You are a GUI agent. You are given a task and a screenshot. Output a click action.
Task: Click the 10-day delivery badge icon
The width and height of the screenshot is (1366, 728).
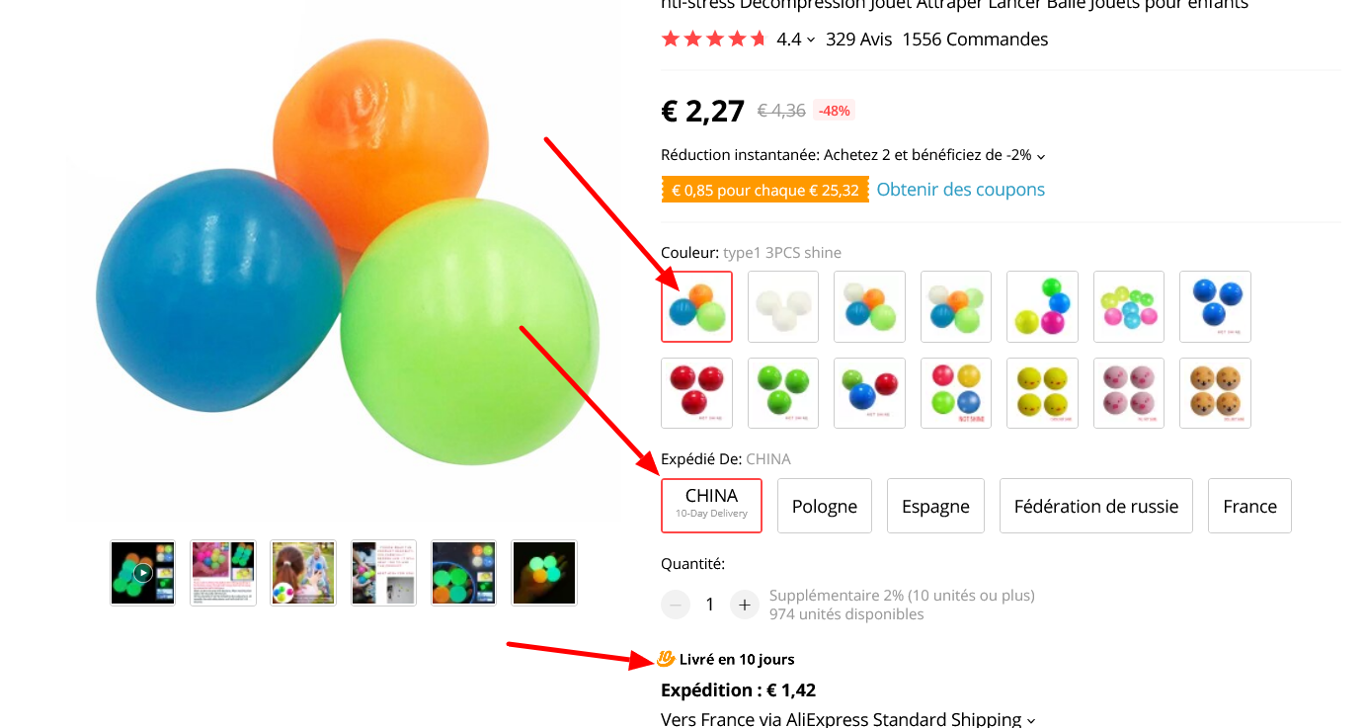click(x=667, y=659)
